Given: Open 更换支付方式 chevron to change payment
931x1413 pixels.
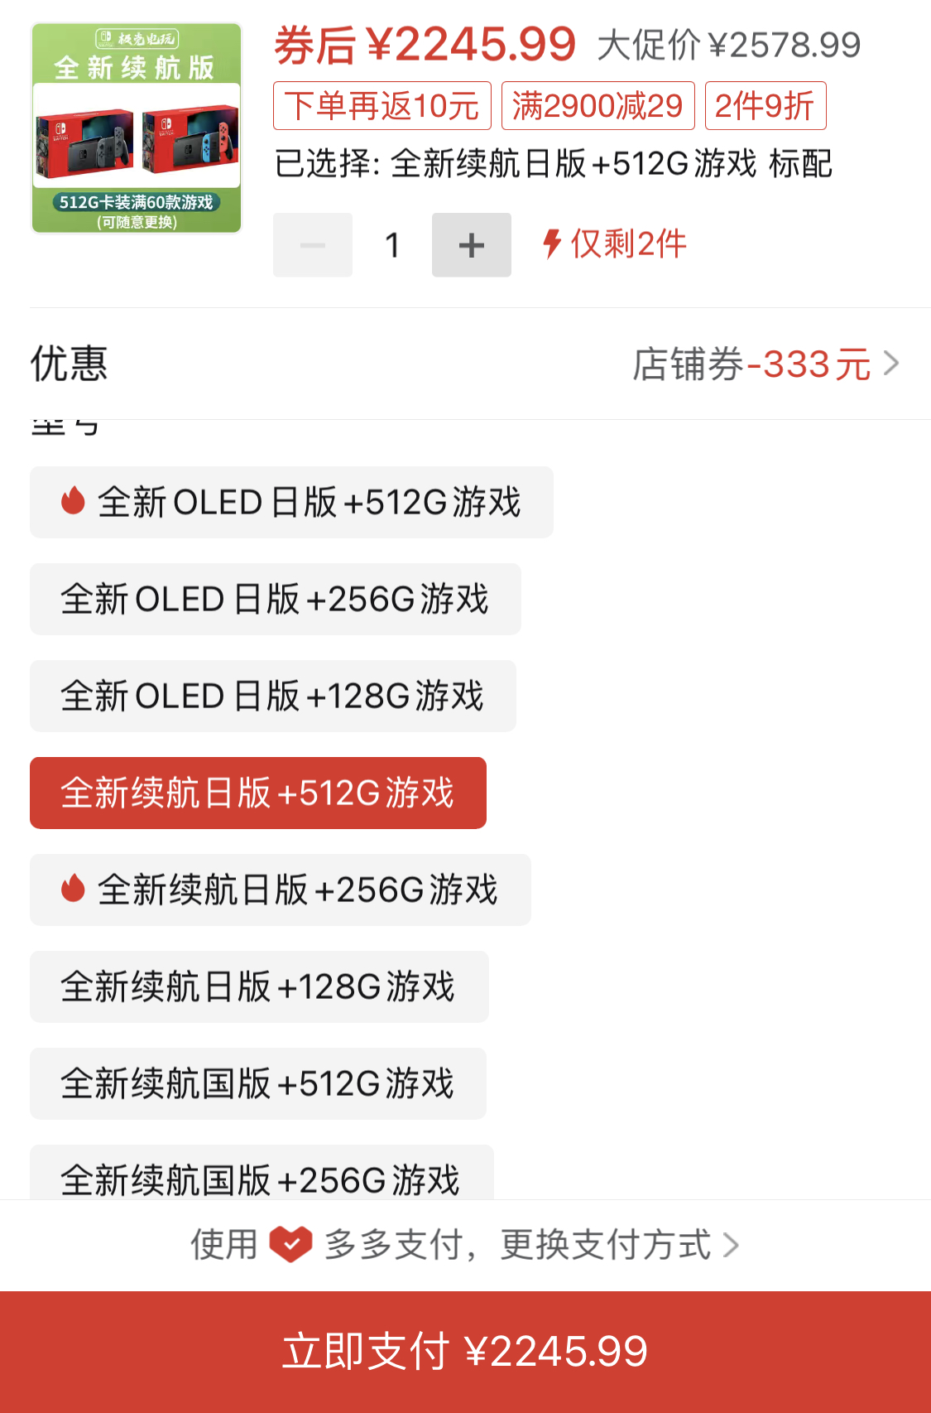Looking at the screenshot, I should [x=731, y=1244].
